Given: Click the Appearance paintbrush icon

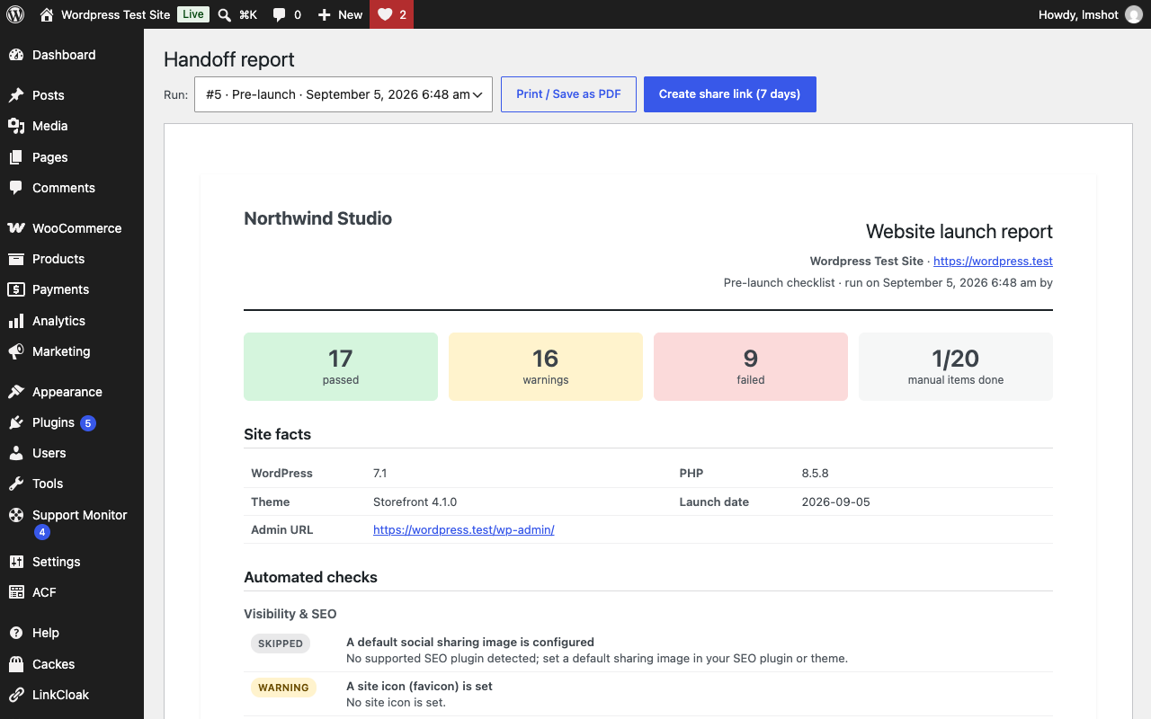Looking at the screenshot, I should 16,392.
